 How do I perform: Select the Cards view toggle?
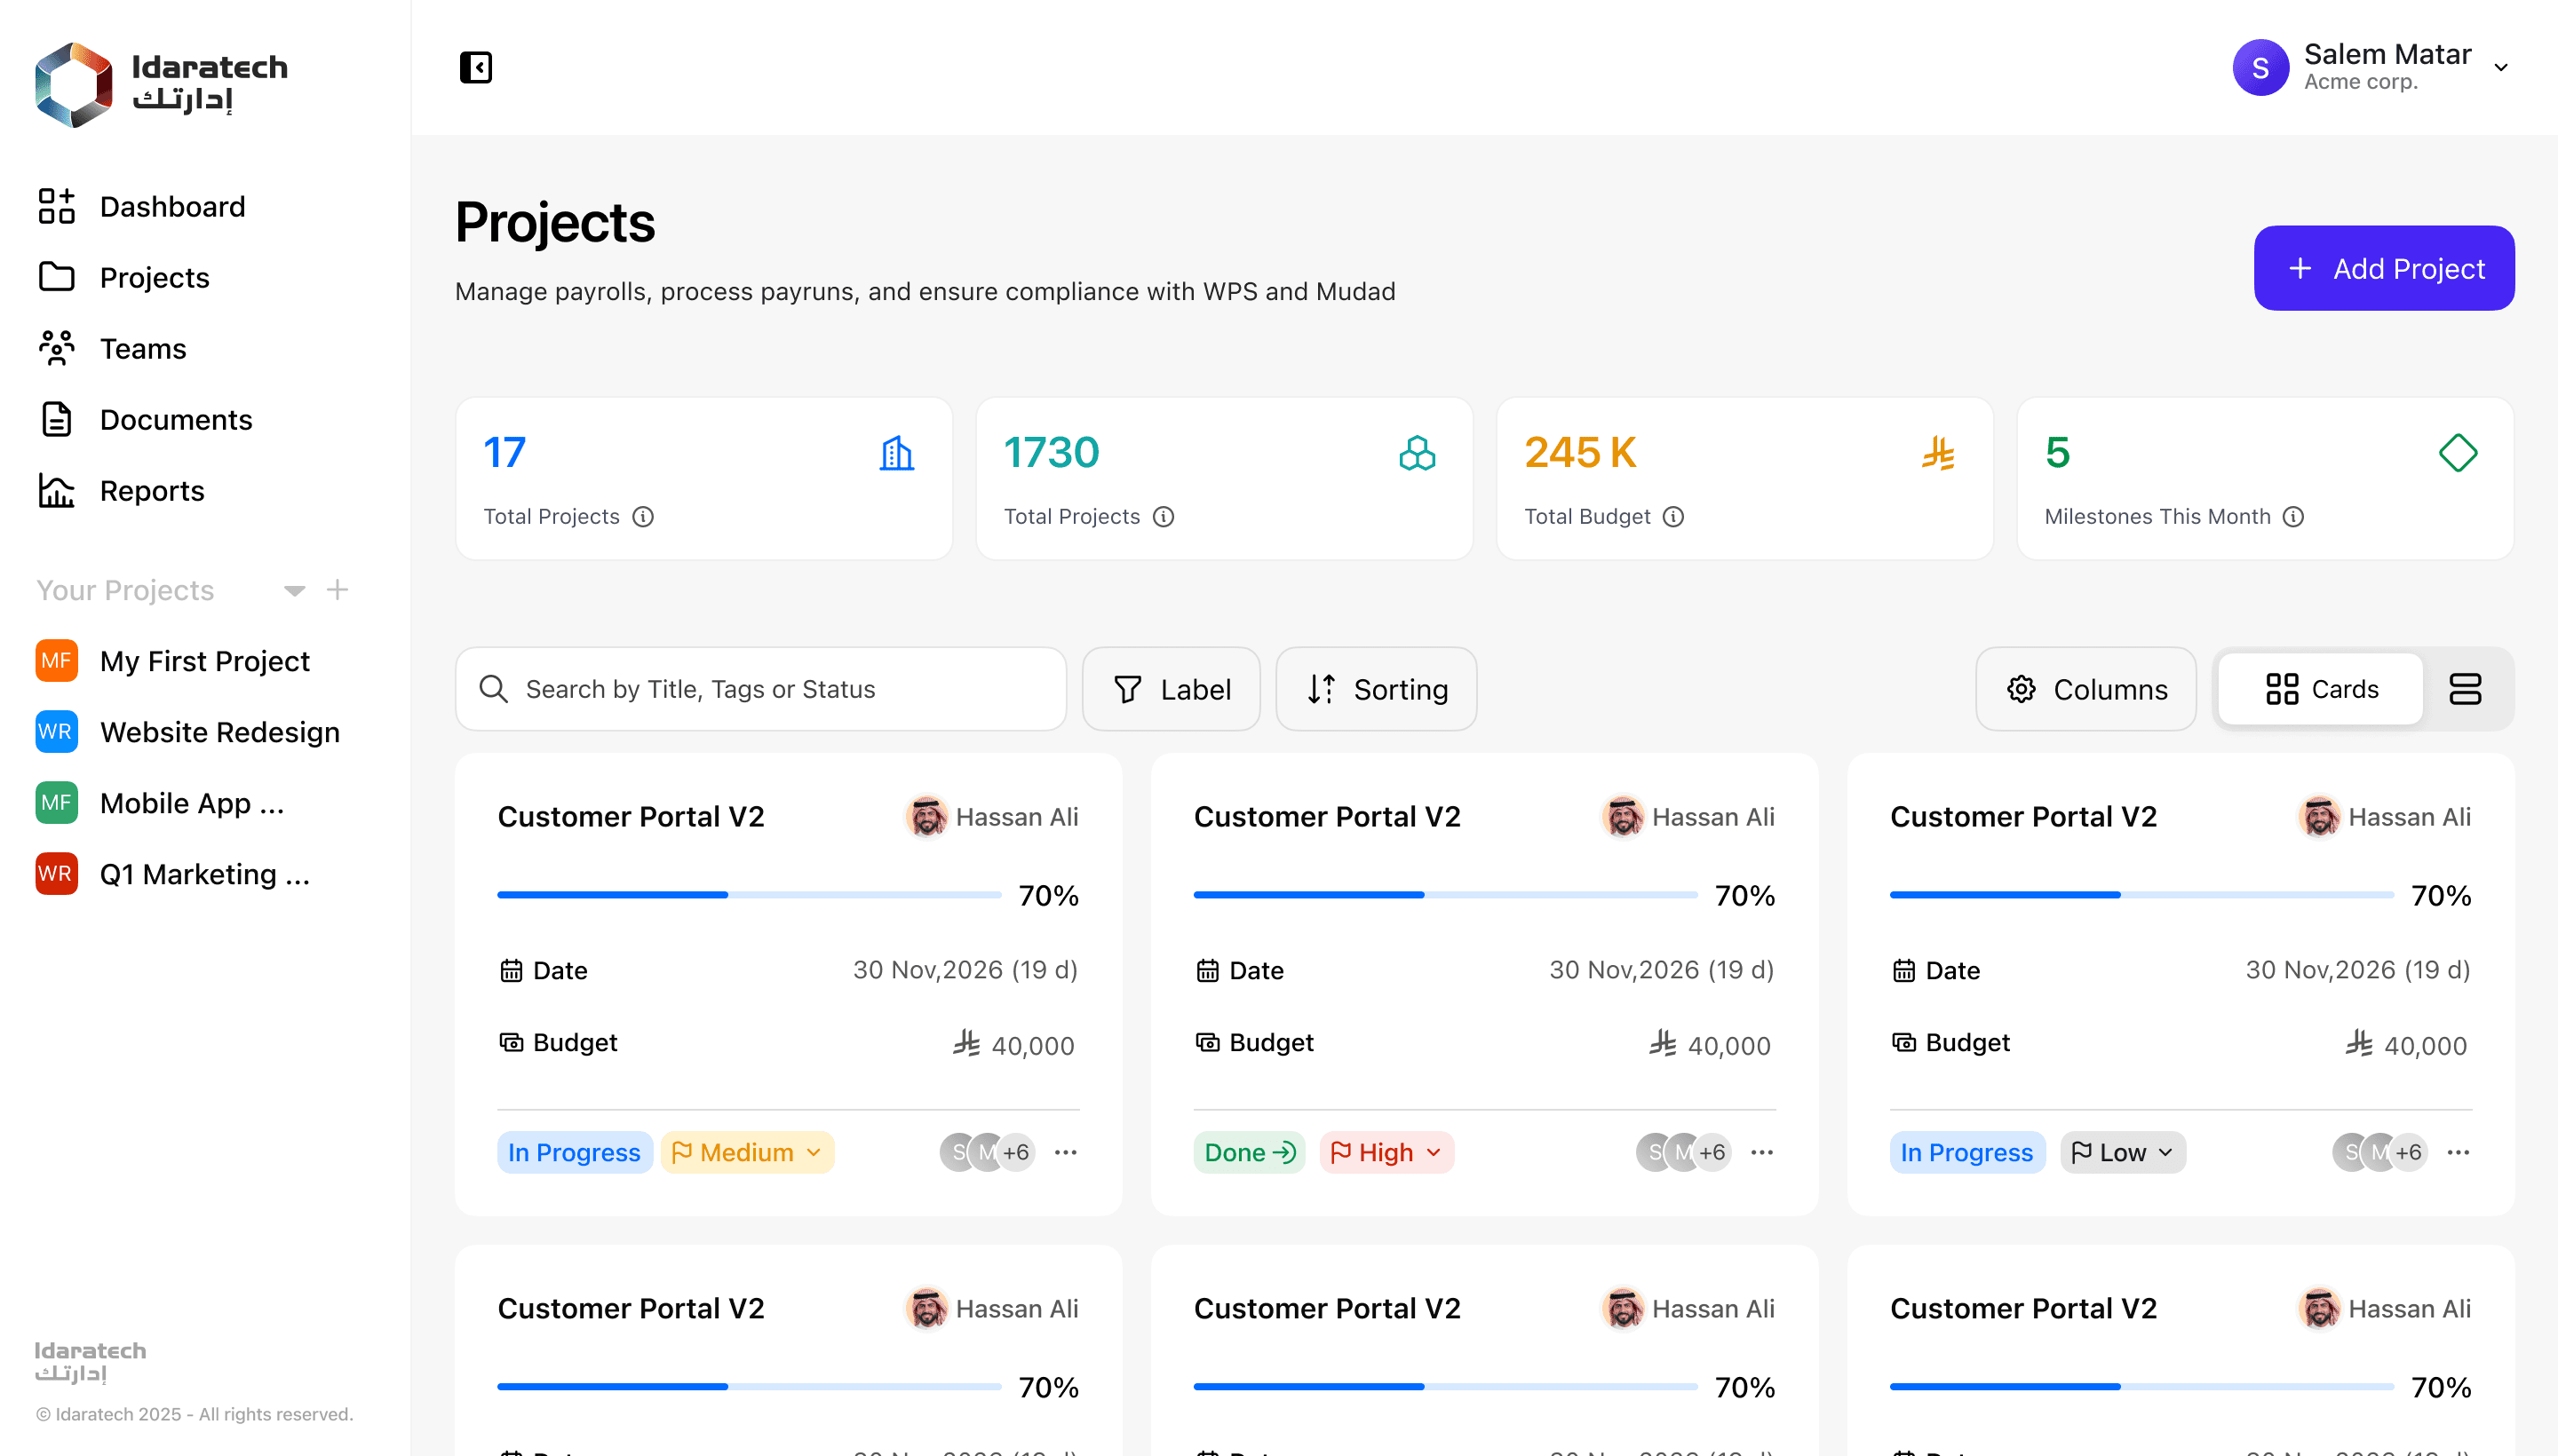(2322, 689)
